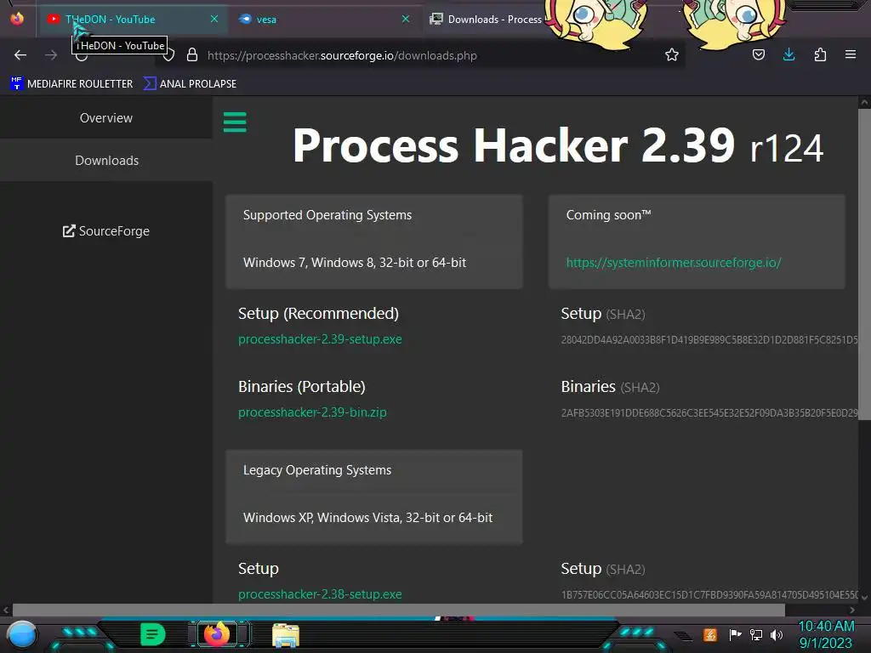Focus the address bar URL
The height and width of the screenshot is (653, 871).
(342, 55)
